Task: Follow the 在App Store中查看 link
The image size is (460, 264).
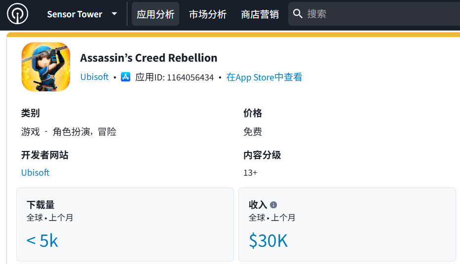Action: pos(264,77)
